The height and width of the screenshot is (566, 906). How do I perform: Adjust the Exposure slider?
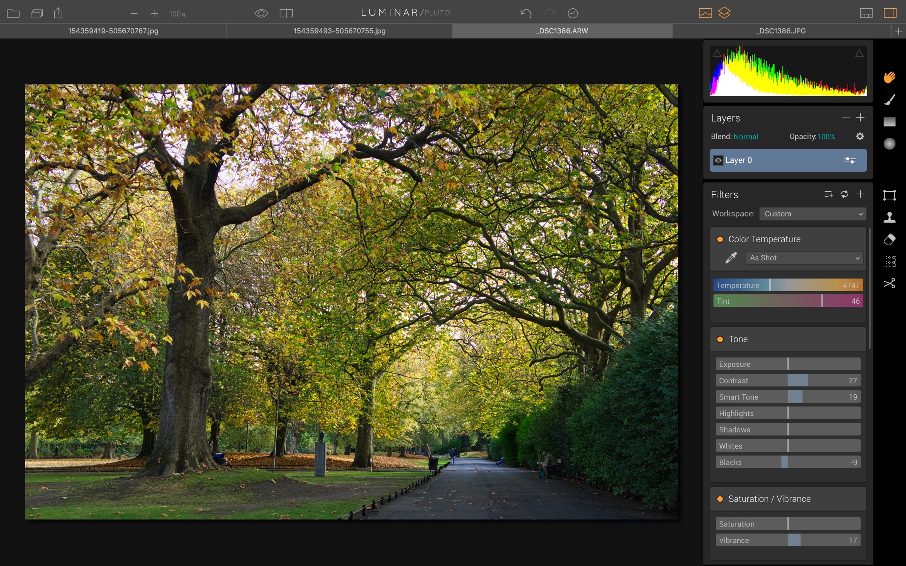pos(788,365)
